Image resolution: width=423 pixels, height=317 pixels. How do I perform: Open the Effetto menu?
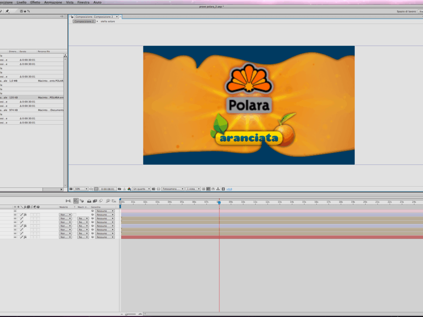tap(35, 2)
